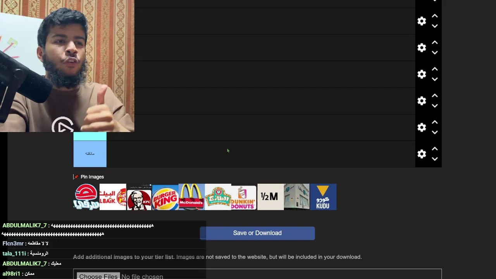
Task: Select the ½M logo image
Action: coord(270,197)
